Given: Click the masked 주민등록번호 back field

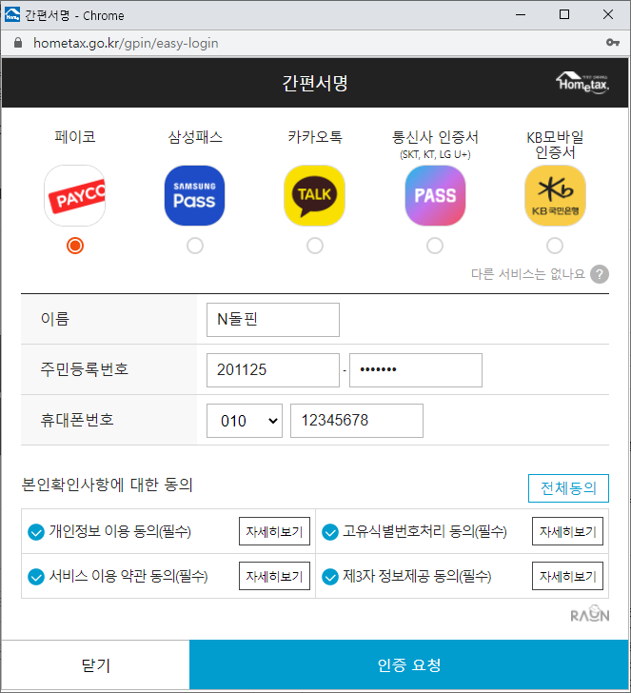Looking at the screenshot, I should pos(416,370).
